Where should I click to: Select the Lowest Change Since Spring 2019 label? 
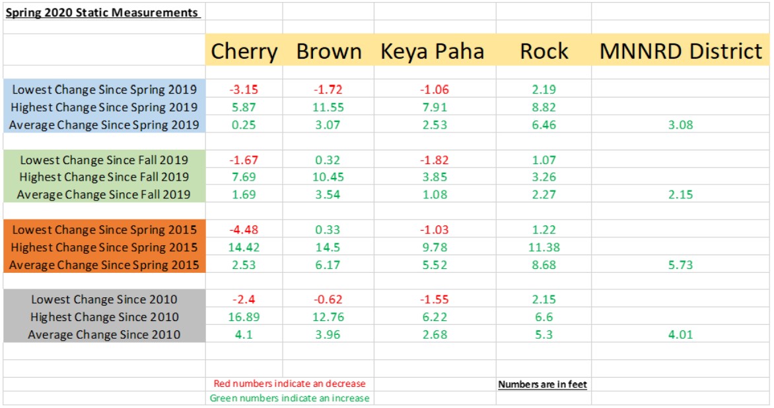coord(105,89)
